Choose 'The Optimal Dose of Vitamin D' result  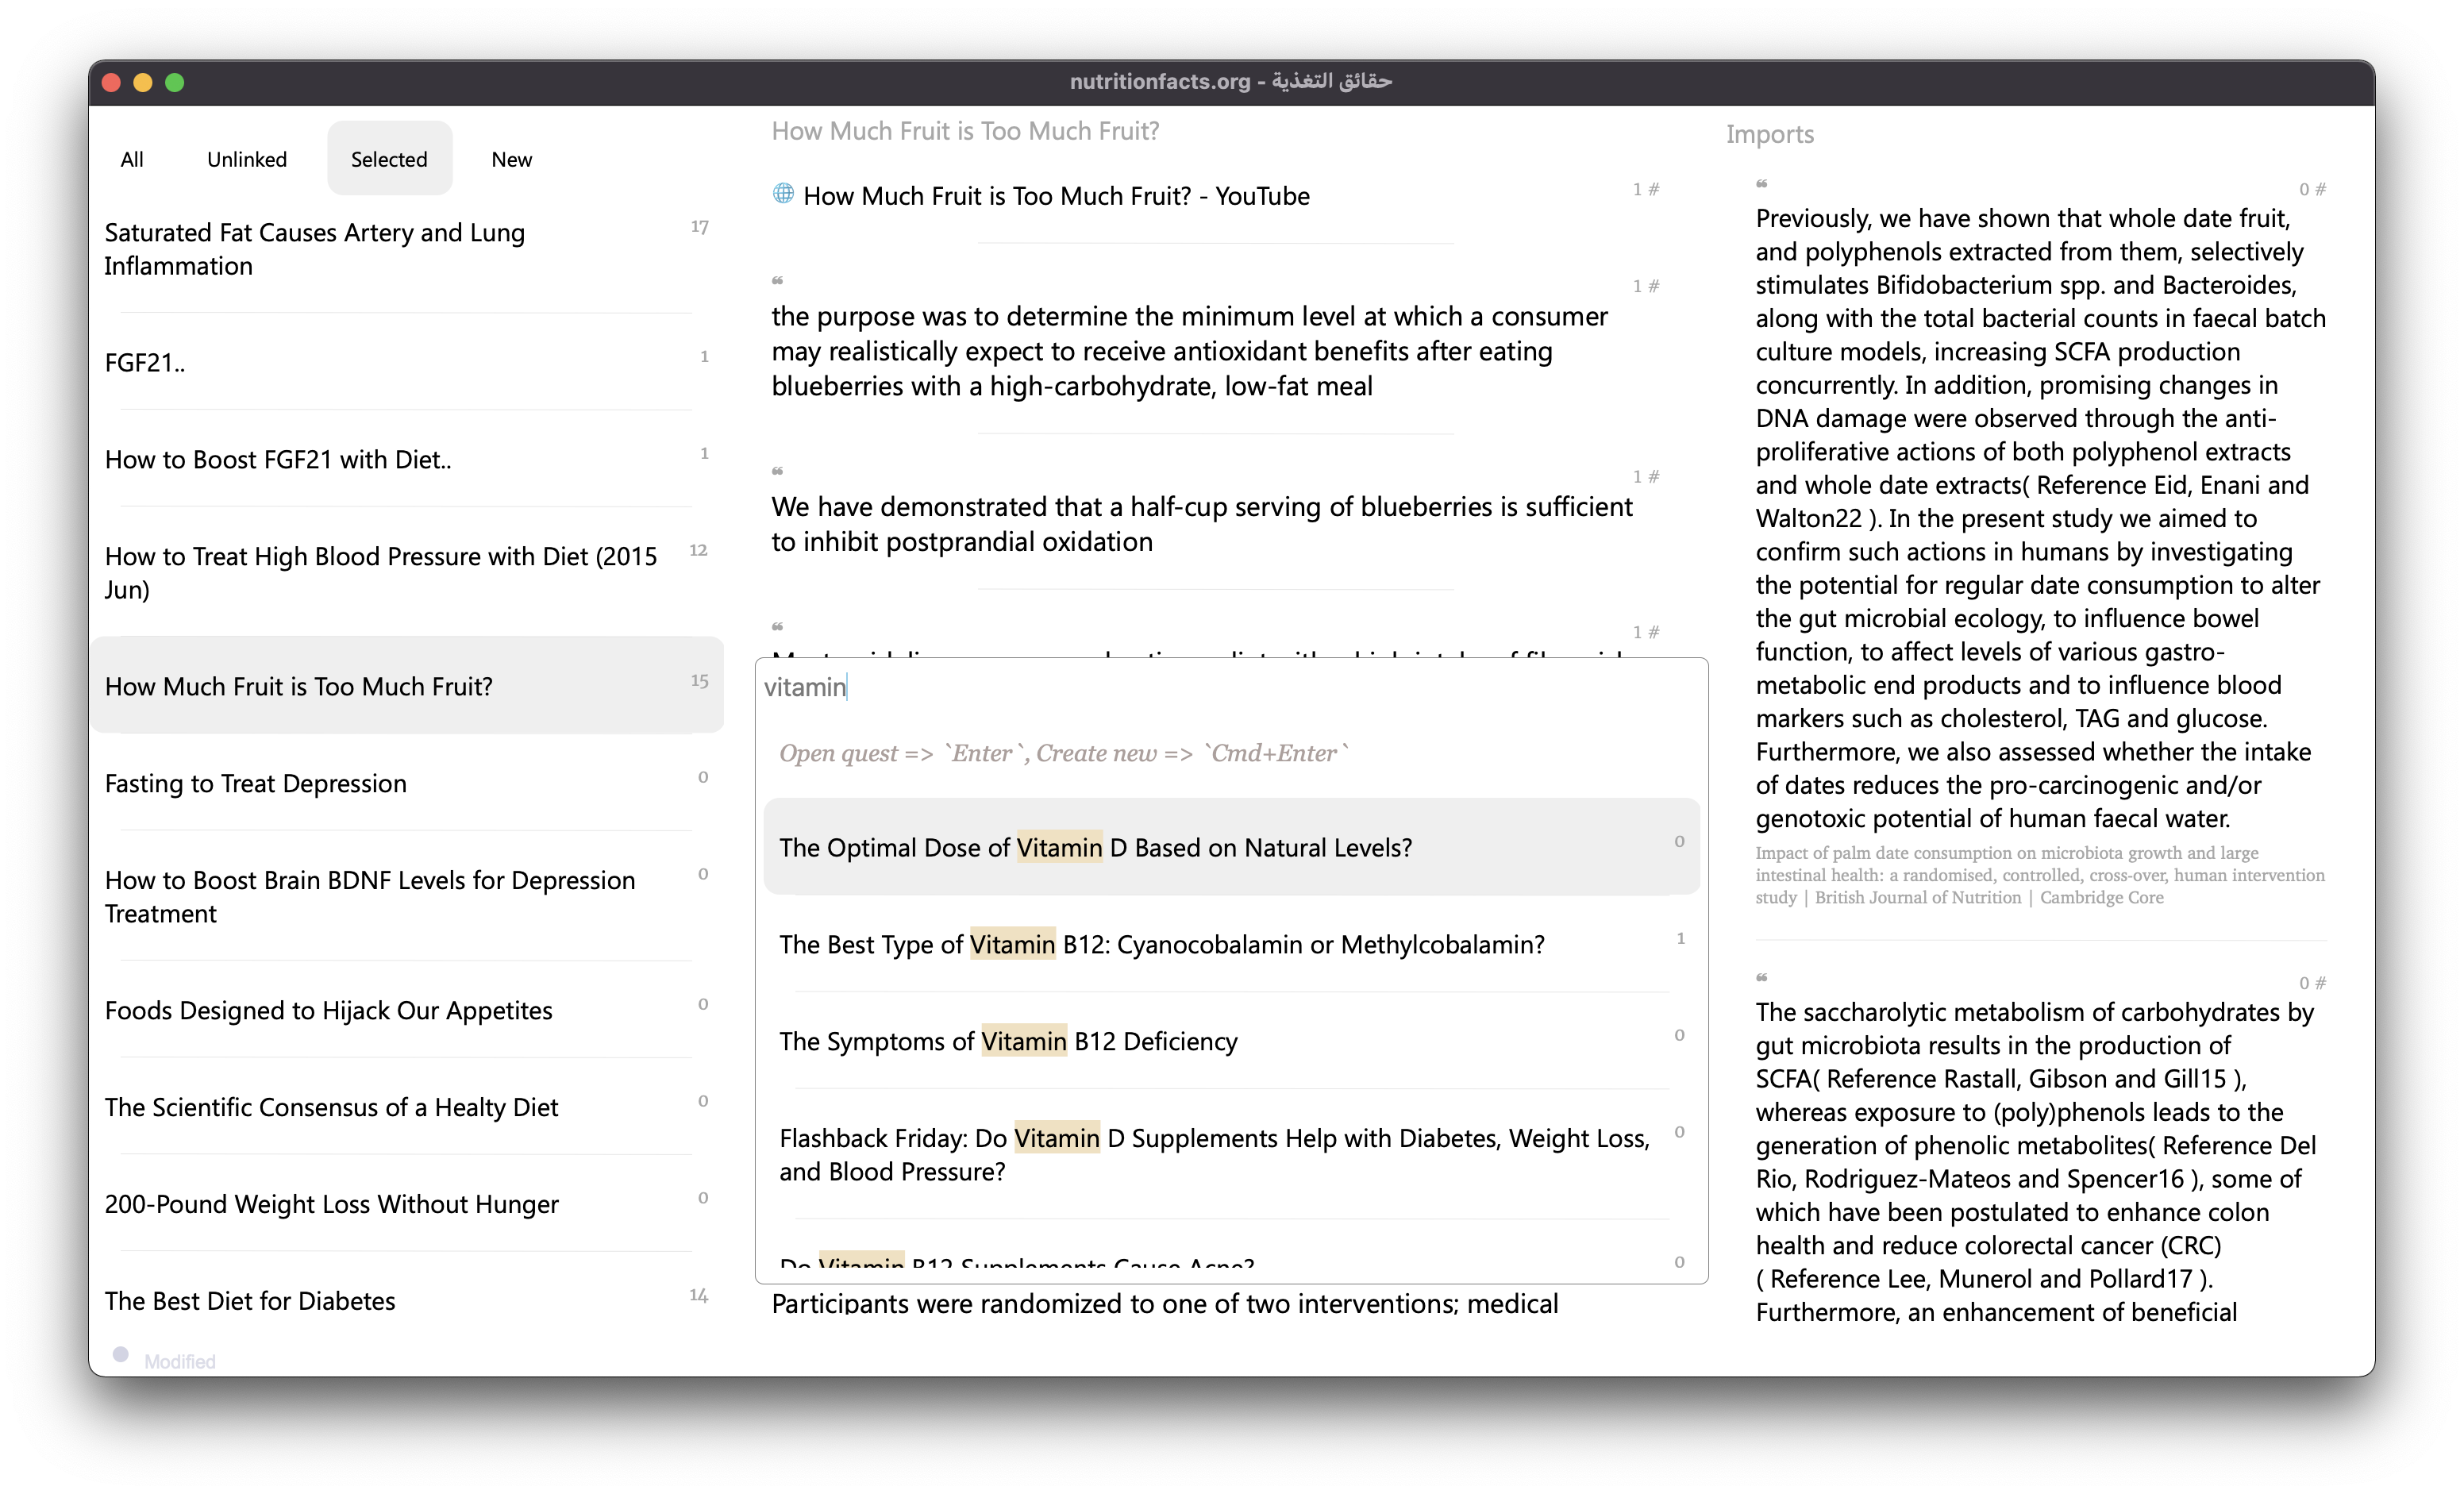click(1231, 847)
